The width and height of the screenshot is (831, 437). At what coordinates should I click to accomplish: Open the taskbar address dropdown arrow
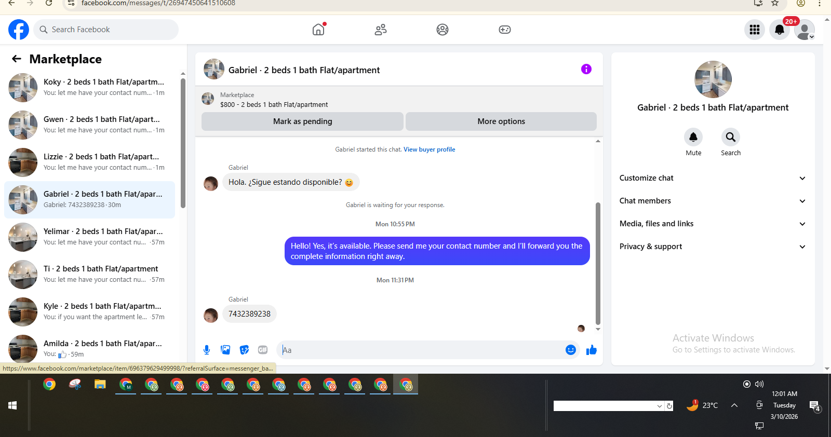[660, 406]
